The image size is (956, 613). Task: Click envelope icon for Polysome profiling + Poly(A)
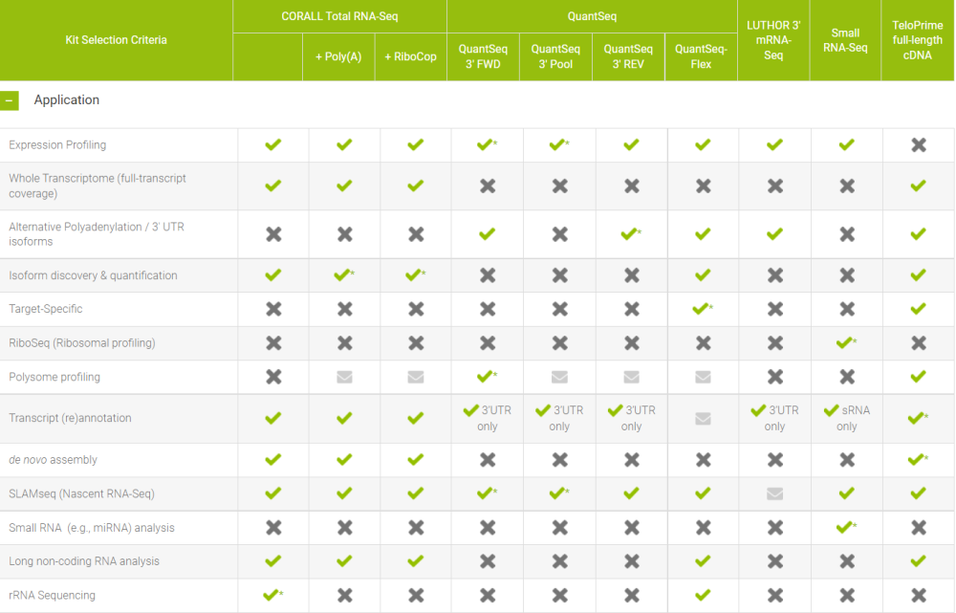pyautogui.click(x=344, y=377)
